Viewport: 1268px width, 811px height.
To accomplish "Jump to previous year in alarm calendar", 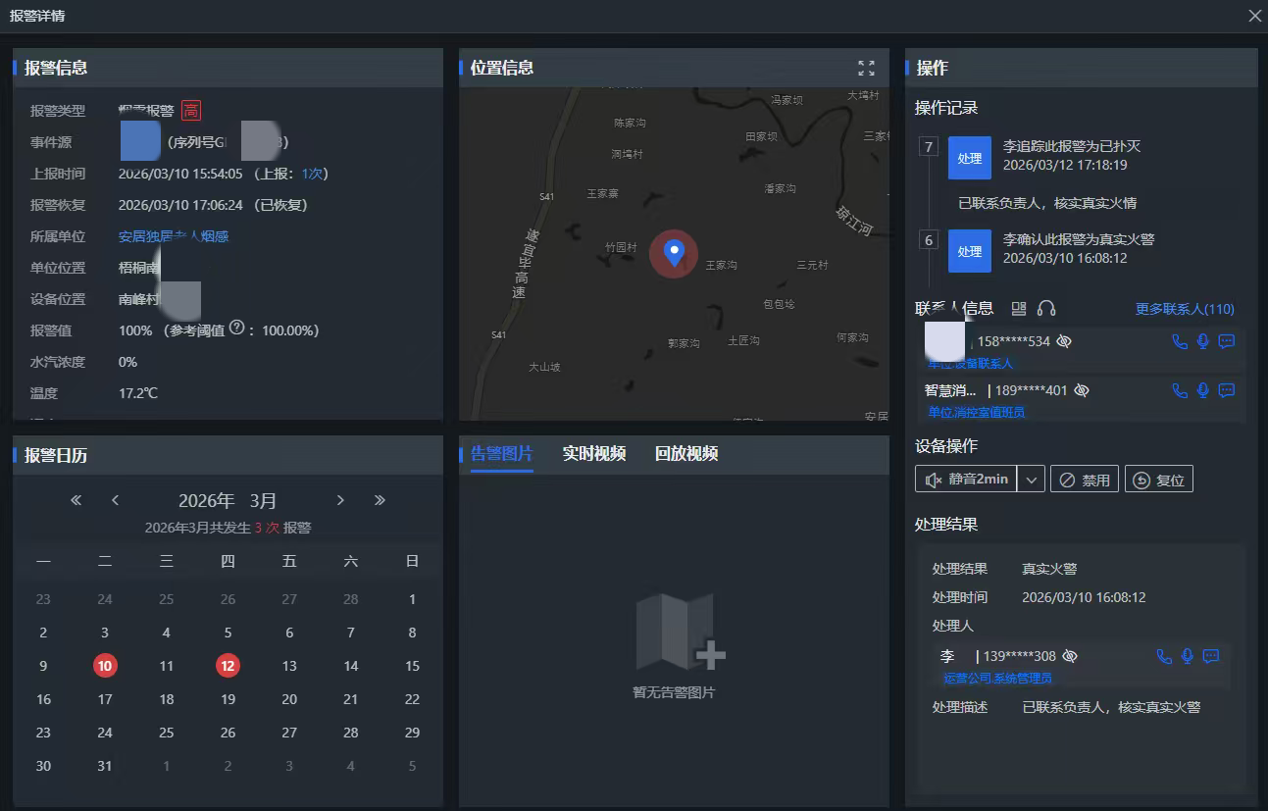I will click(x=76, y=500).
